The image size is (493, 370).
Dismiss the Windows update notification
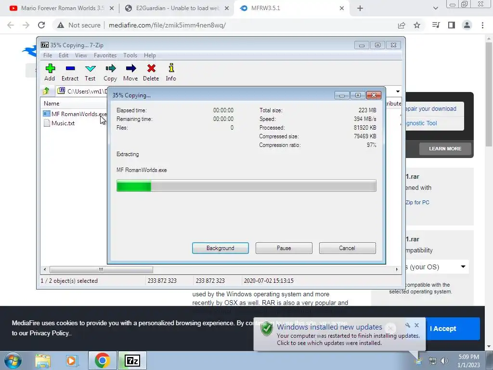click(416, 325)
